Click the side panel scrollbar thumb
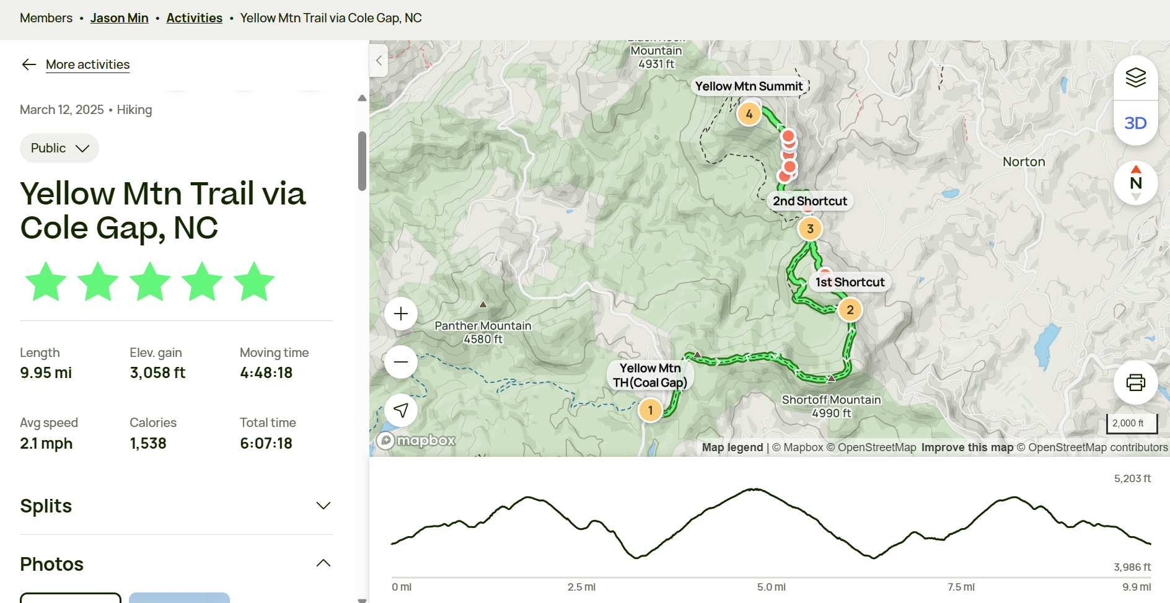Image resolution: width=1170 pixels, height=603 pixels. tap(362, 161)
